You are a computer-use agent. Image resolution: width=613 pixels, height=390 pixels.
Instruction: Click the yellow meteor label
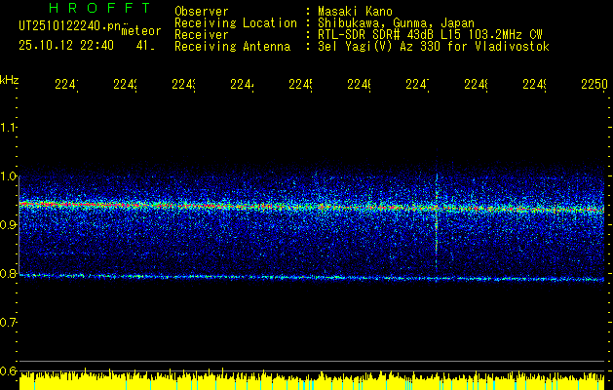[x=140, y=31]
